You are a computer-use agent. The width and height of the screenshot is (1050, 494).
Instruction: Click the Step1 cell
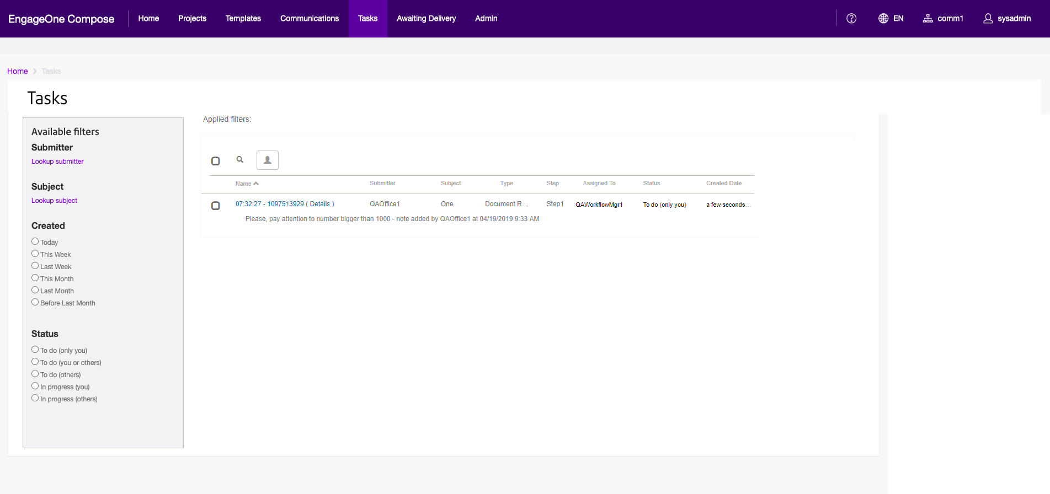click(555, 204)
